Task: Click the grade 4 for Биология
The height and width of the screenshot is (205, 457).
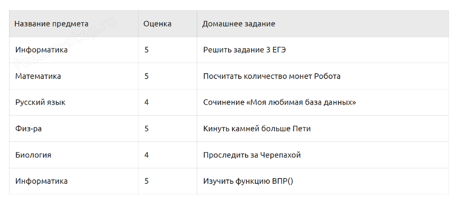Action: click(168, 155)
